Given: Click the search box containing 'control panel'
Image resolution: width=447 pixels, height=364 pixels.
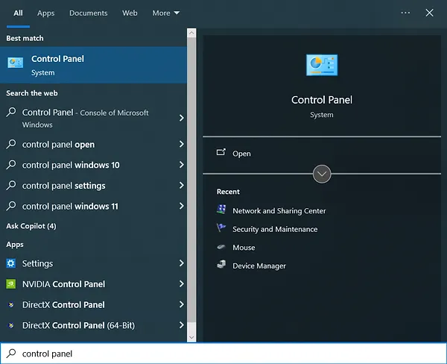Looking at the screenshot, I should click(x=223, y=354).
